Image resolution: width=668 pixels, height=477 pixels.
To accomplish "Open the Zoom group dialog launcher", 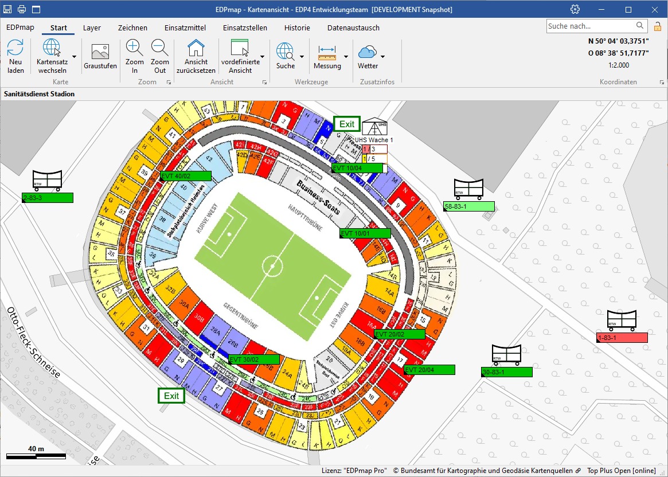I will [x=169, y=82].
